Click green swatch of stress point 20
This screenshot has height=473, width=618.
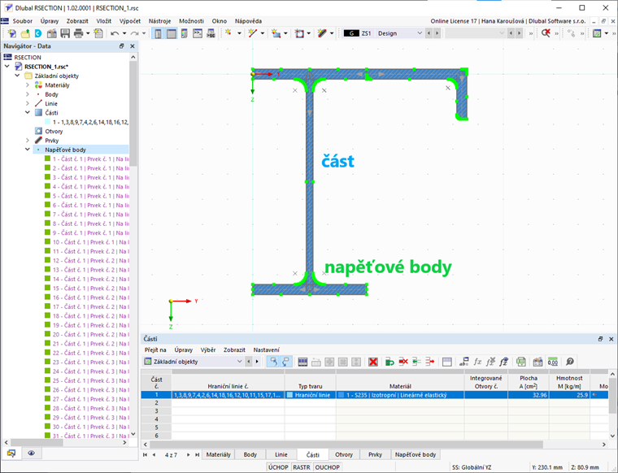(x=47, y=334)
